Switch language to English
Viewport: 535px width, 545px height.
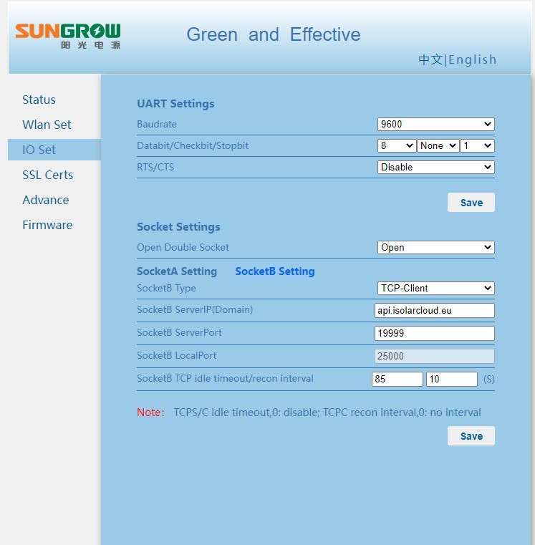pyautogui.click(x=473, y=59)
